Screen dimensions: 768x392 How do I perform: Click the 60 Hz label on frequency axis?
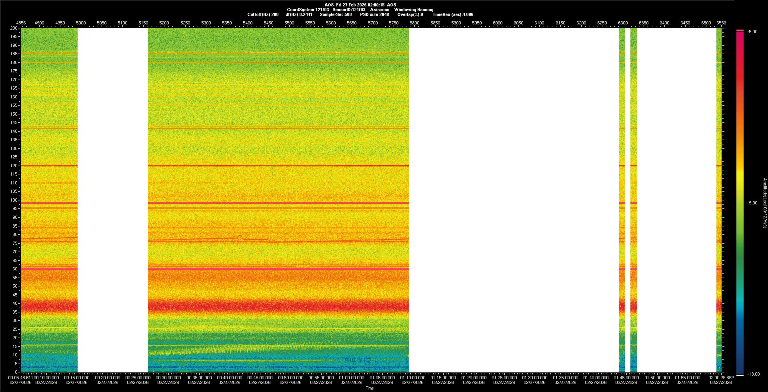point(15,269)
